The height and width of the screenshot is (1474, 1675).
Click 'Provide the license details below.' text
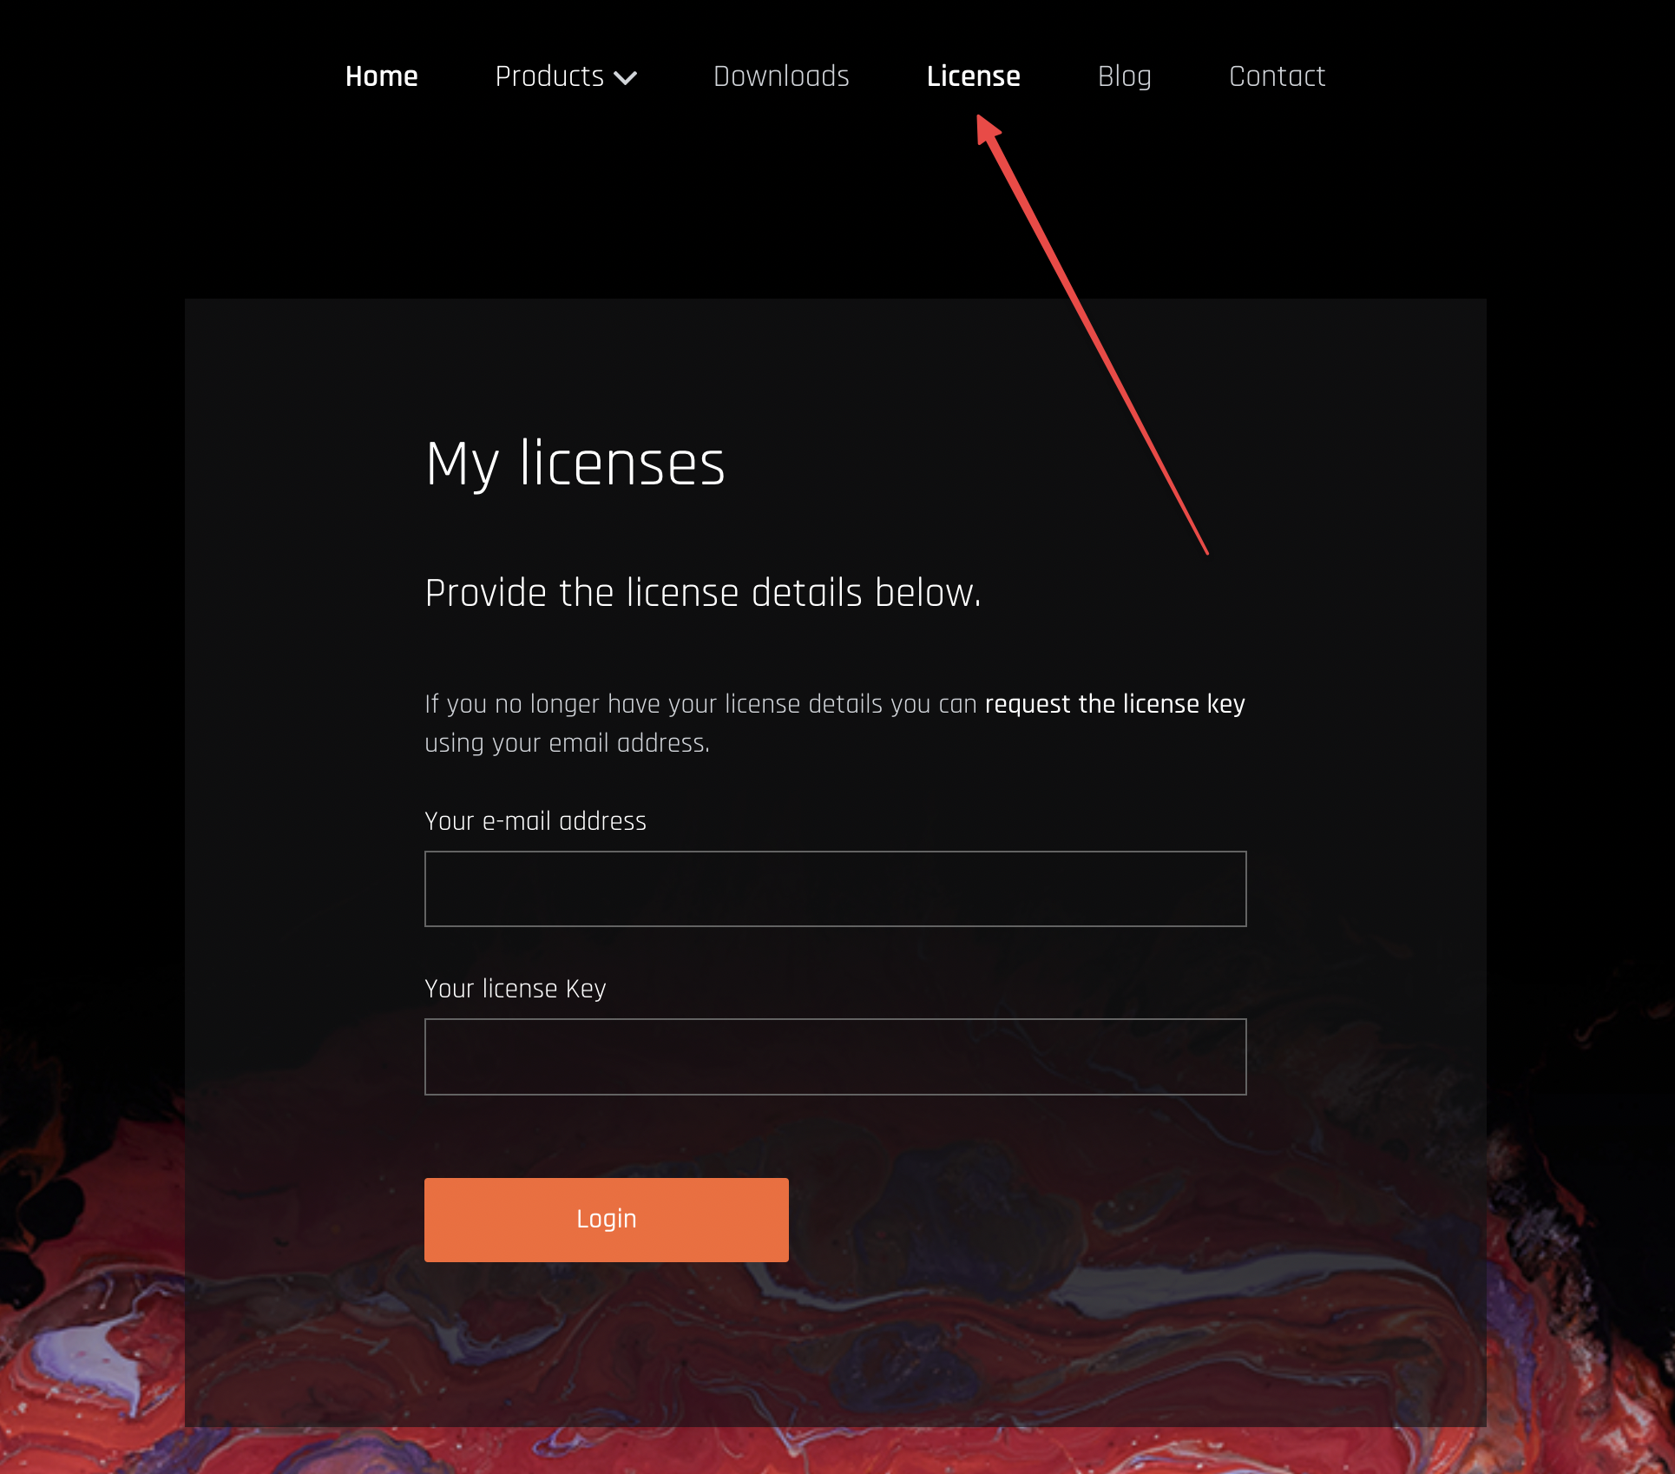pyautogui.click(x=703, y=593)
